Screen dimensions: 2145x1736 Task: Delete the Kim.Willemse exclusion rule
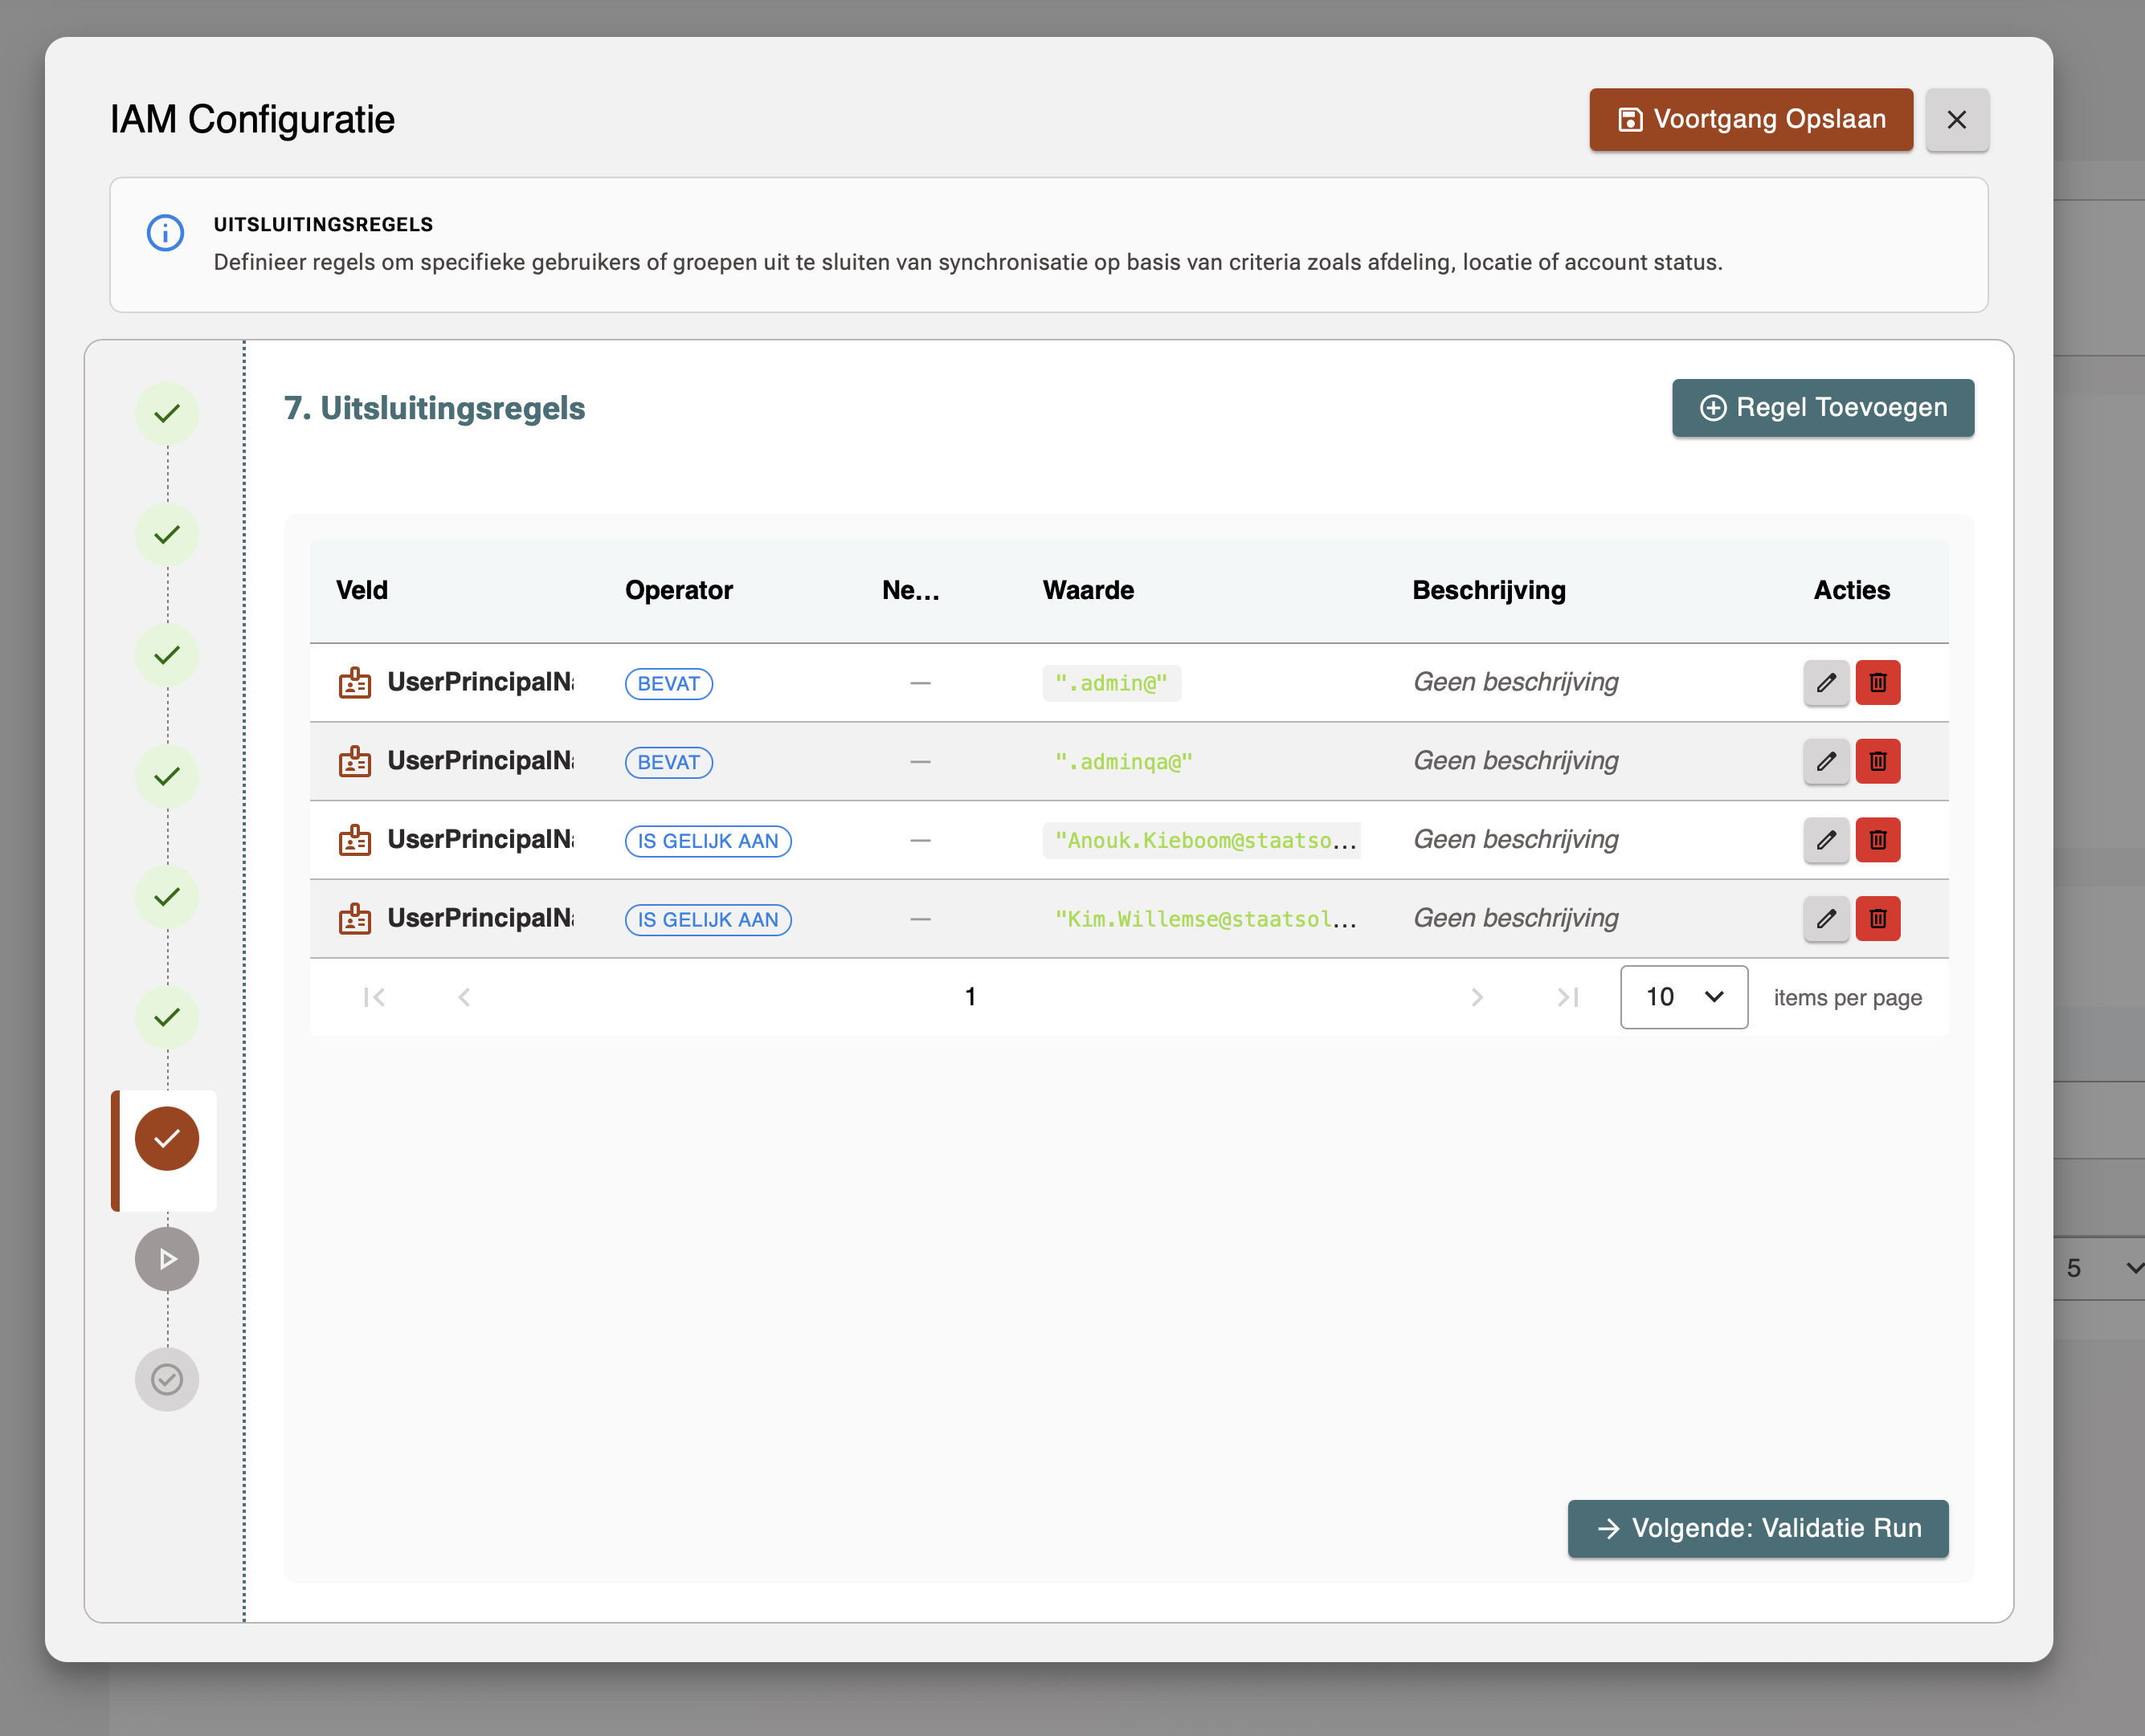point(1877,919)
